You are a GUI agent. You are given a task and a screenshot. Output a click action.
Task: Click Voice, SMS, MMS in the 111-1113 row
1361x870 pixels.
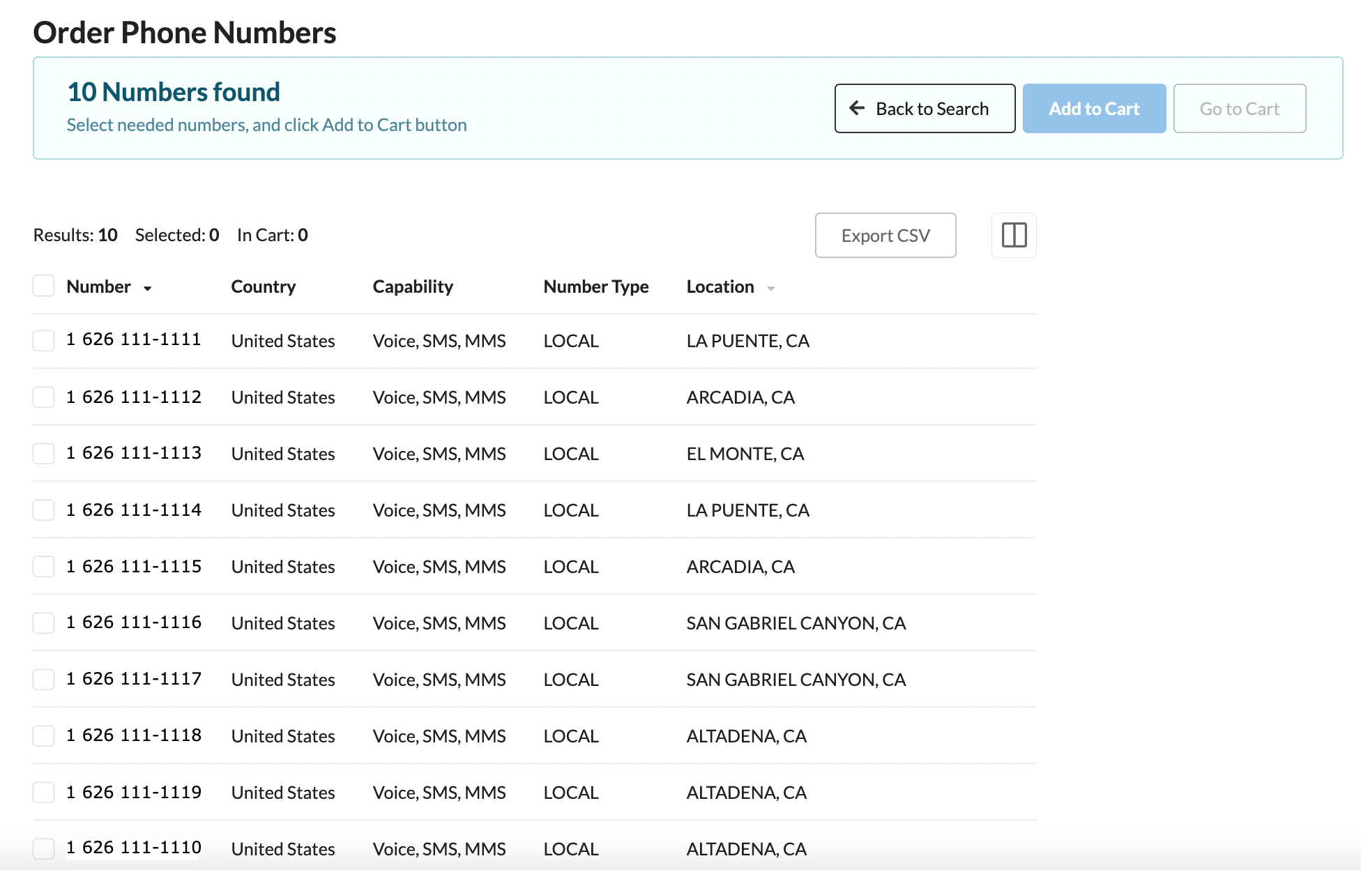point(439,454)
